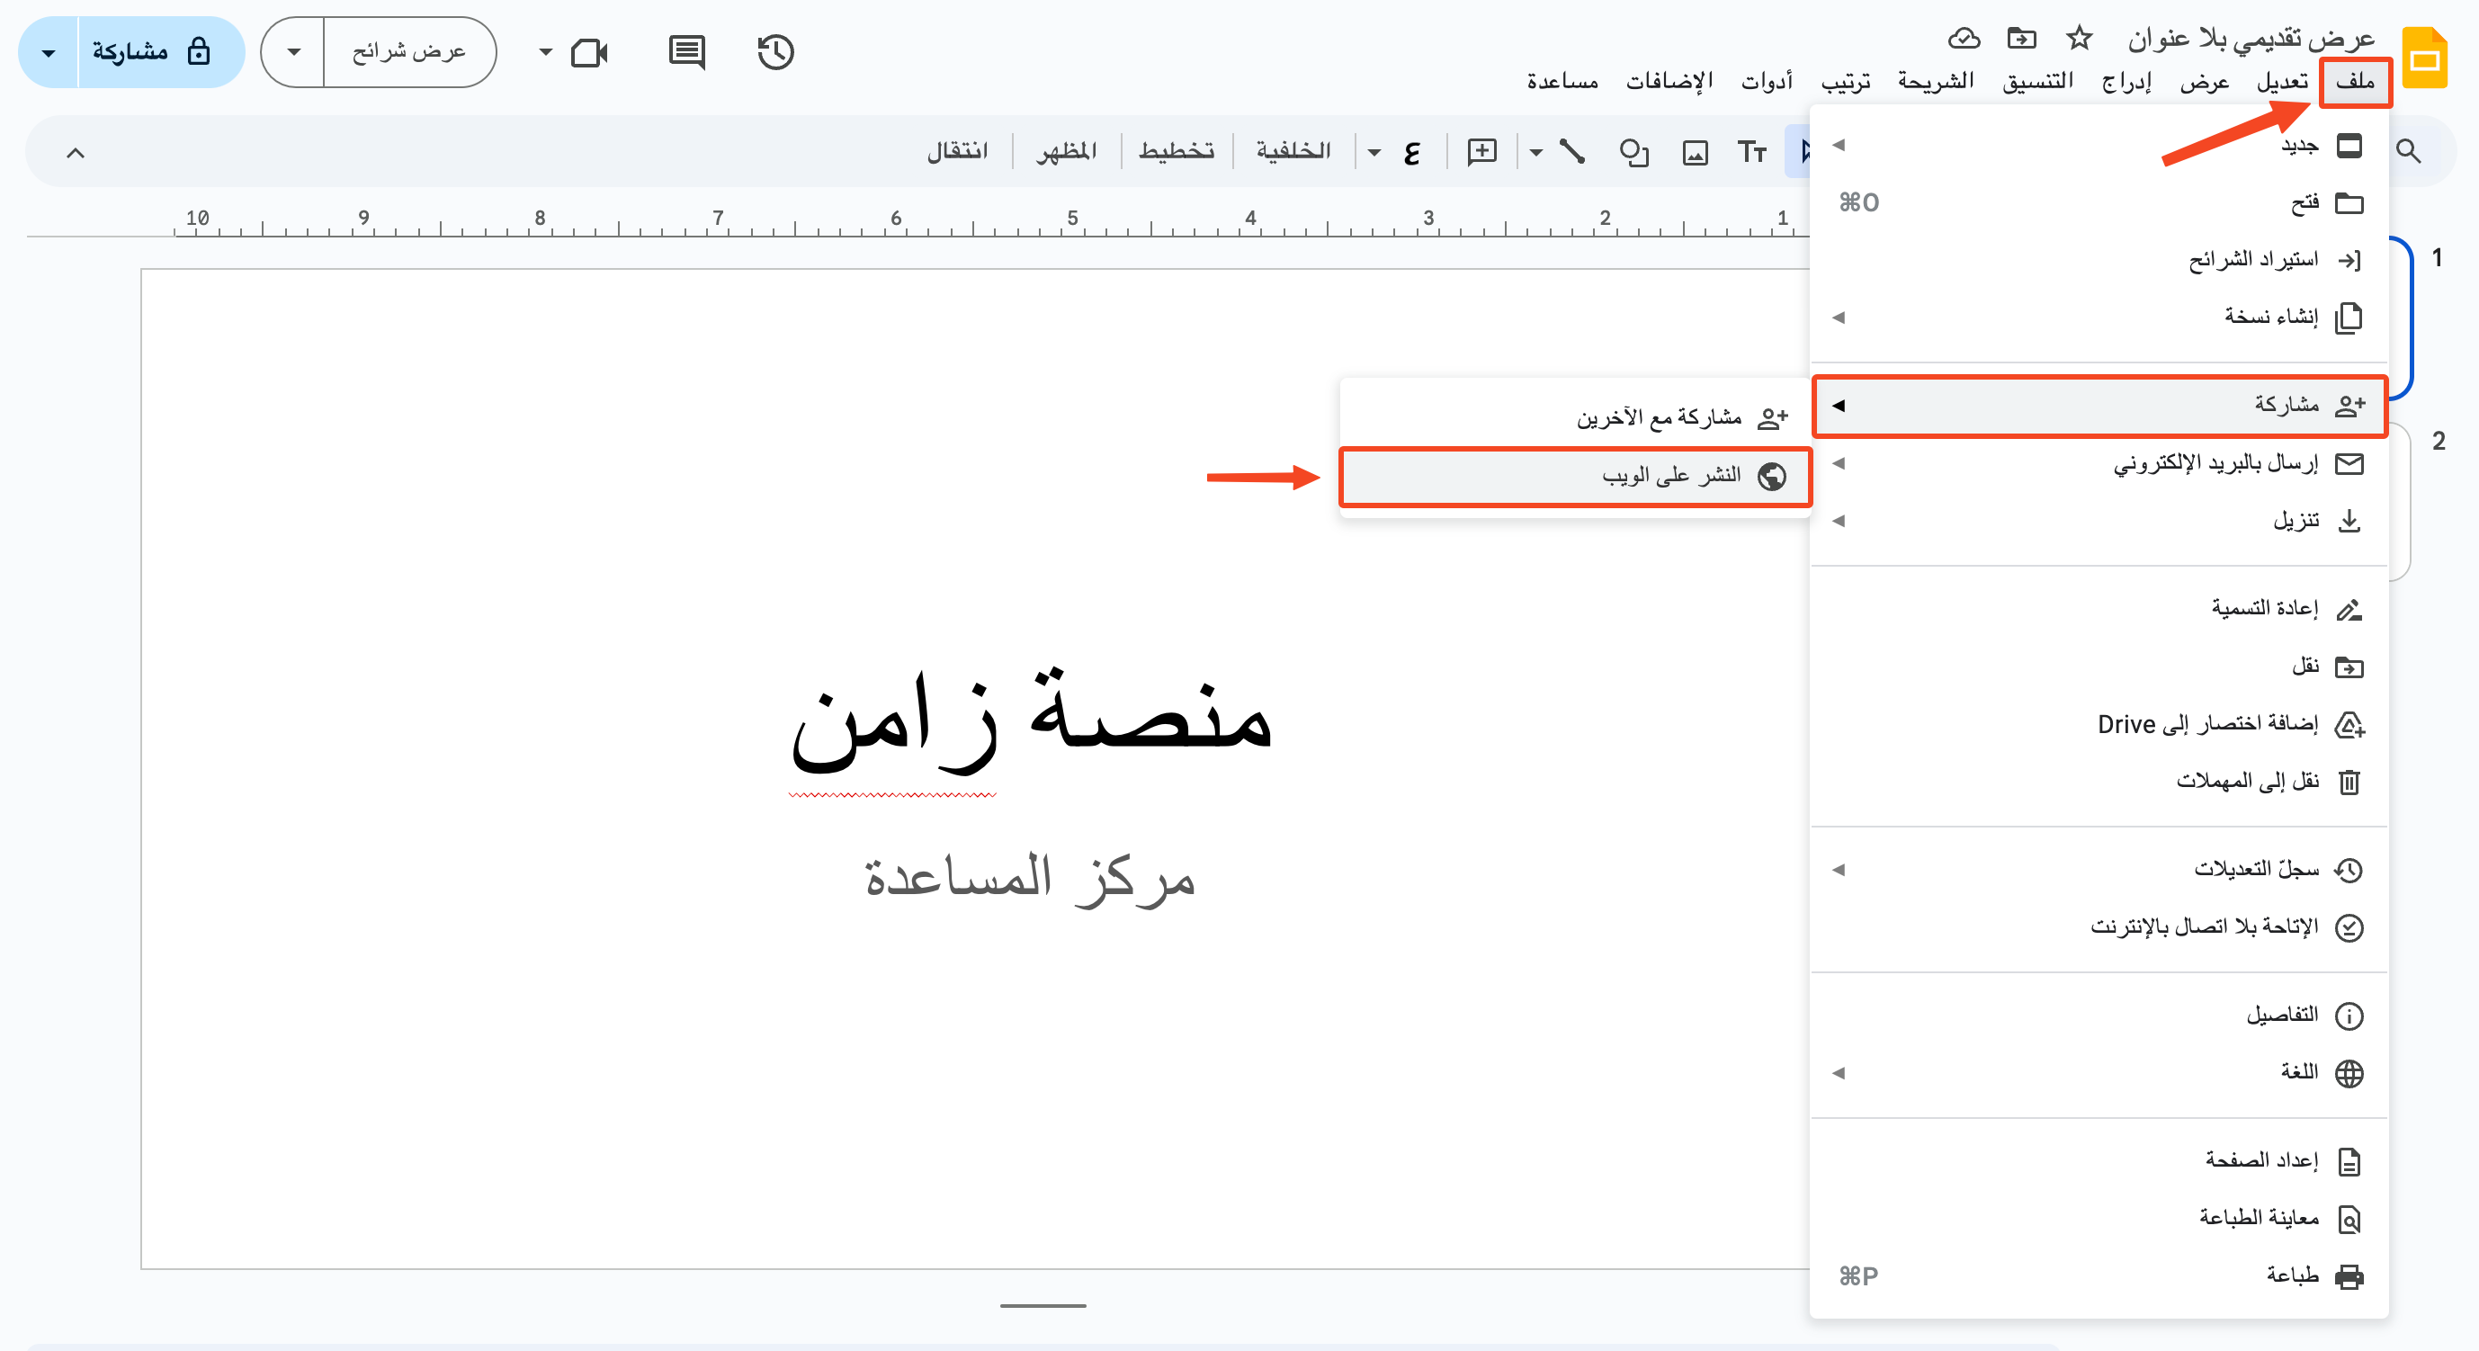Click the move-to-folder icon beside title
Viewport: 2479px width, 1351px height.
tap(2021, 39)
